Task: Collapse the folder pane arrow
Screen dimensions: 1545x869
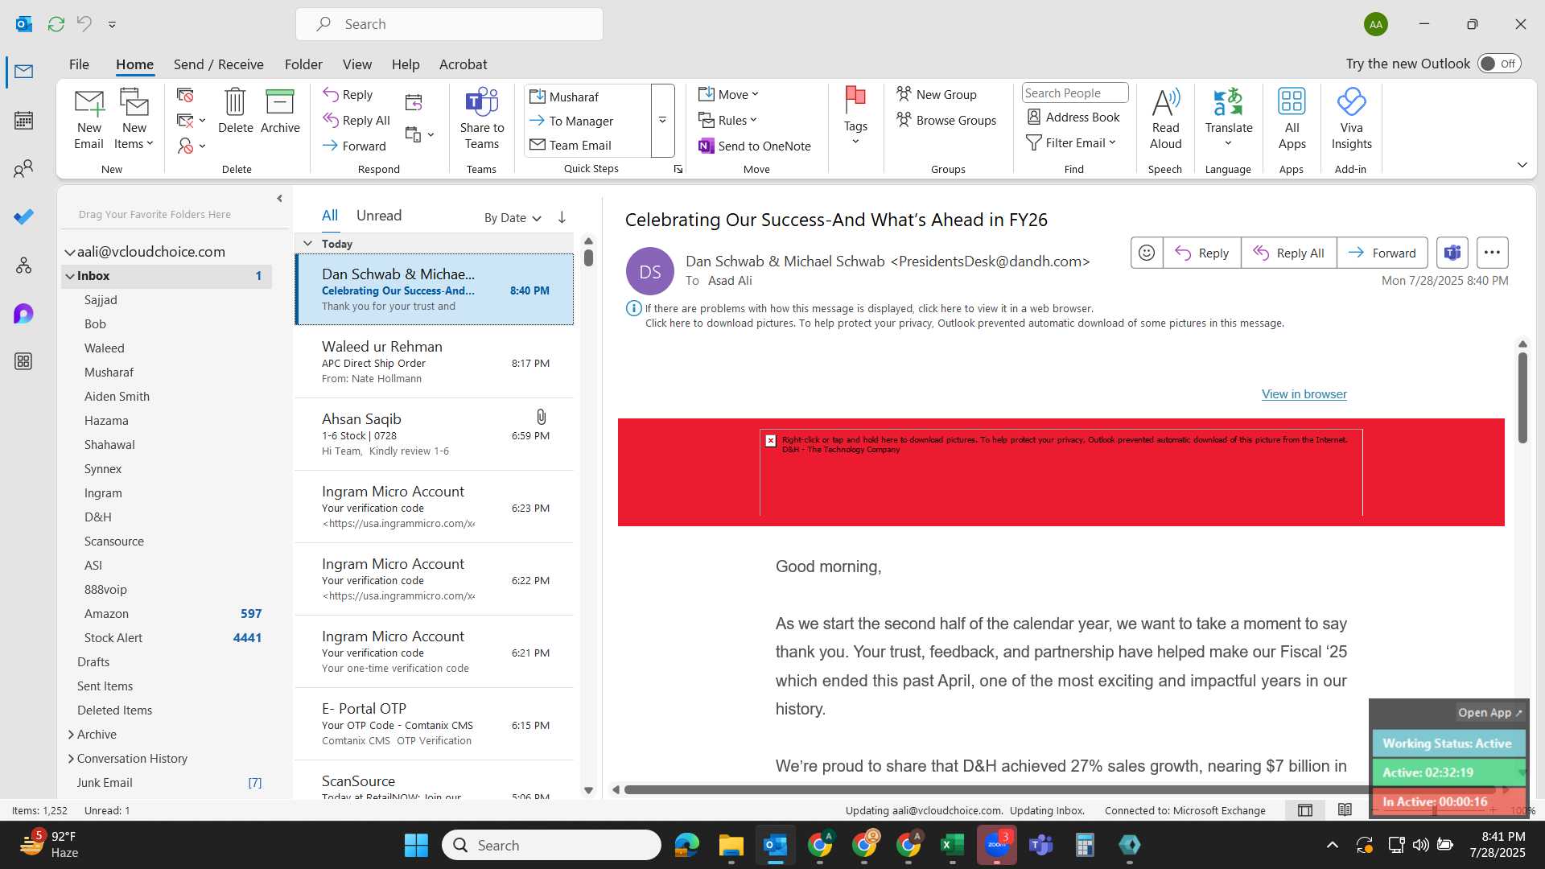Action: tap(279, 198)
